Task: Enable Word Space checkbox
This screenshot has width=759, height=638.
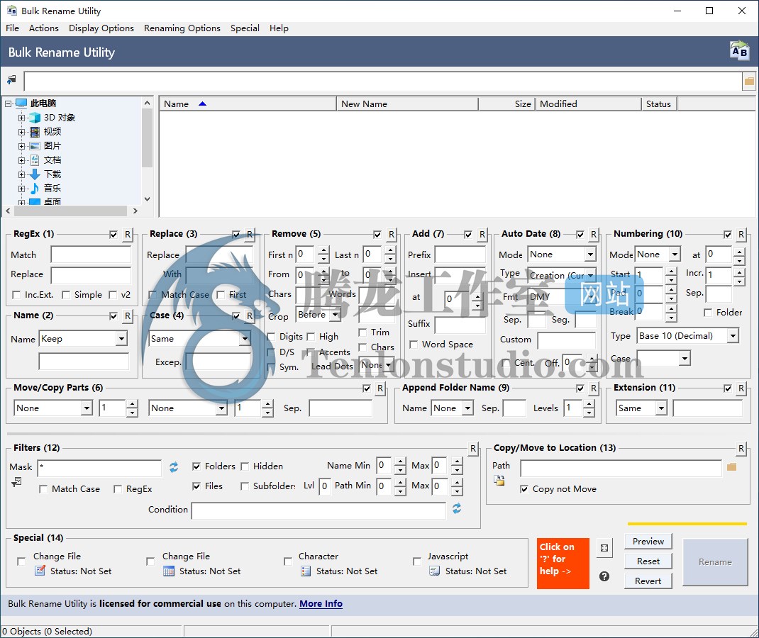Action: tap(414, 345)
